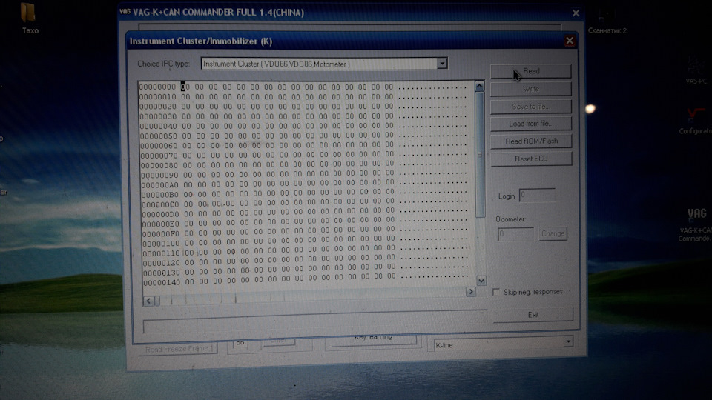Click the Exit button

tap(533, 315)
